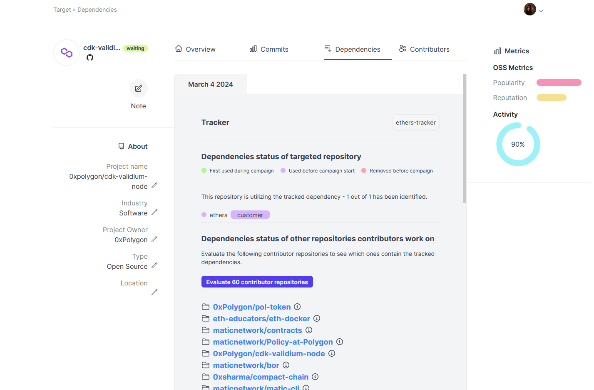
Task: Click the customer tag next to ethers
Action: (x=250, y=215)
